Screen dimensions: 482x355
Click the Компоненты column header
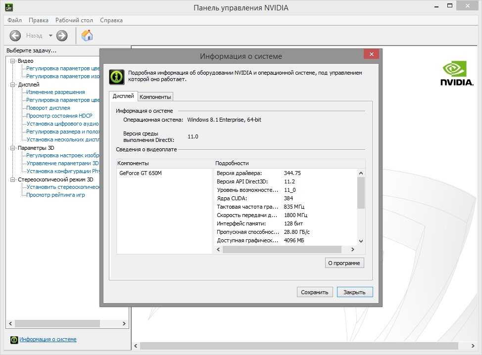164,163
